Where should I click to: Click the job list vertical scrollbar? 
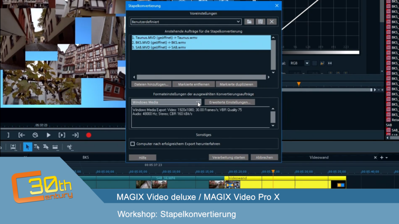point(273,55)
